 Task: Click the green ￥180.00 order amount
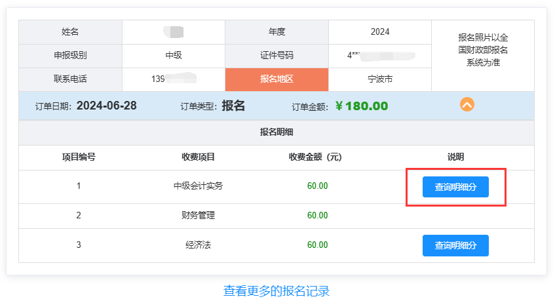coord(361,106)
